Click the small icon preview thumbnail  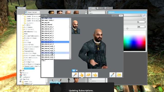tap(76, 27)
